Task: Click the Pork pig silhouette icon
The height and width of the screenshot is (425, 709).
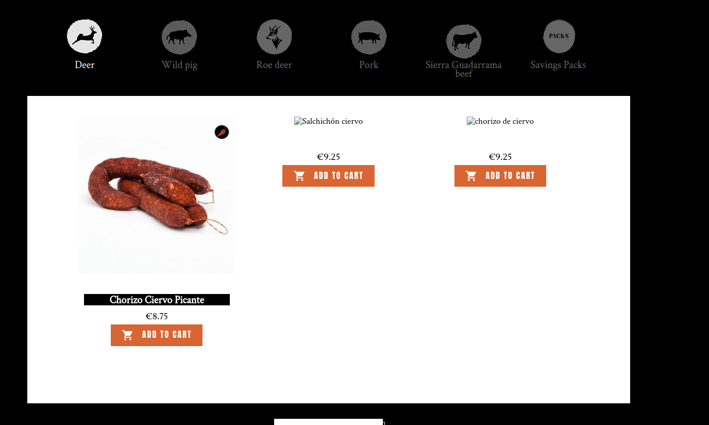Action: [x=369, y=37]
